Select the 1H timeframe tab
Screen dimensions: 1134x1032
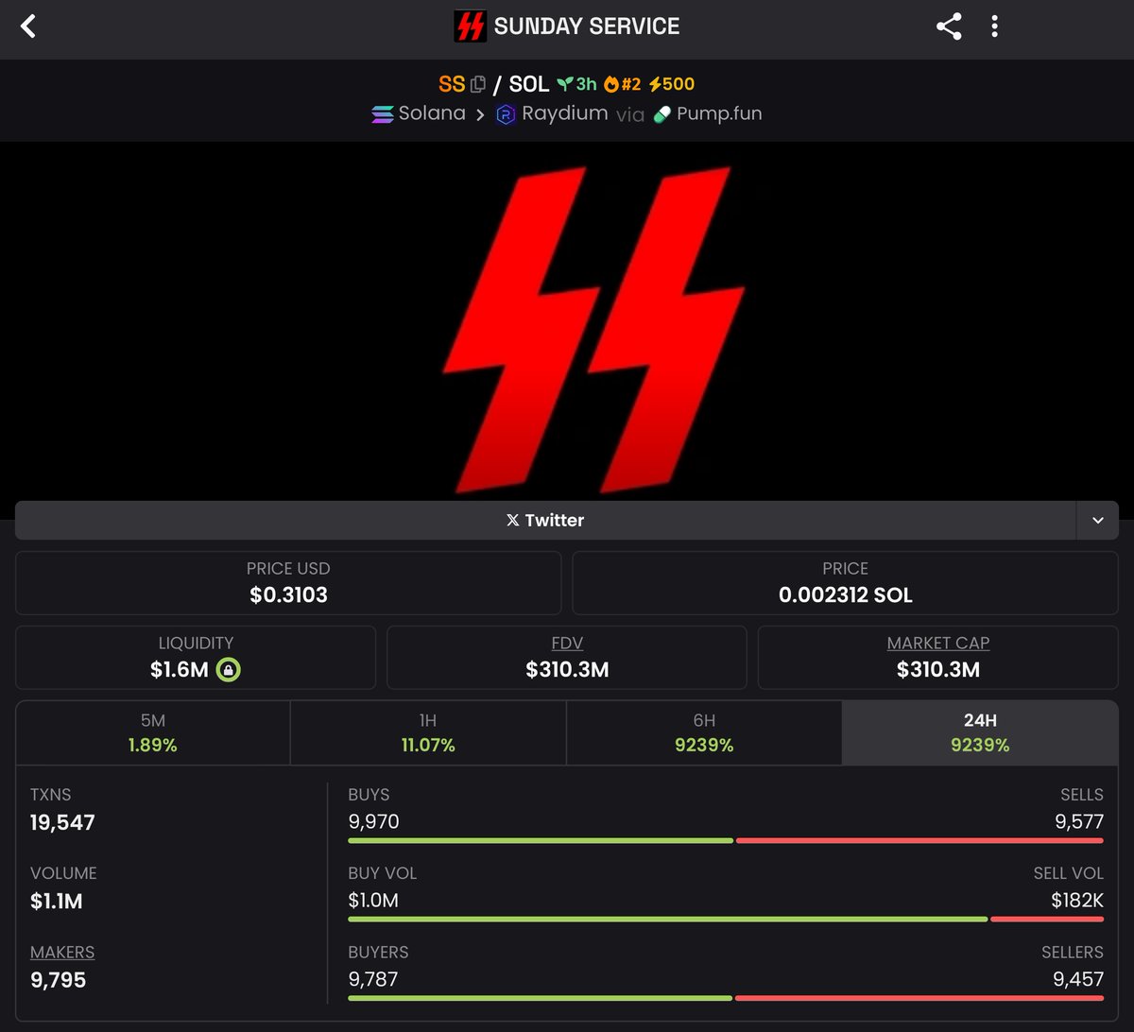click(x=428, y=732)
